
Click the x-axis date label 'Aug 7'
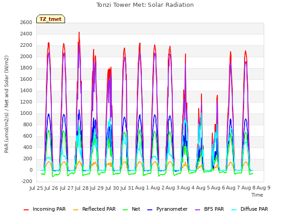click(233, 188)
